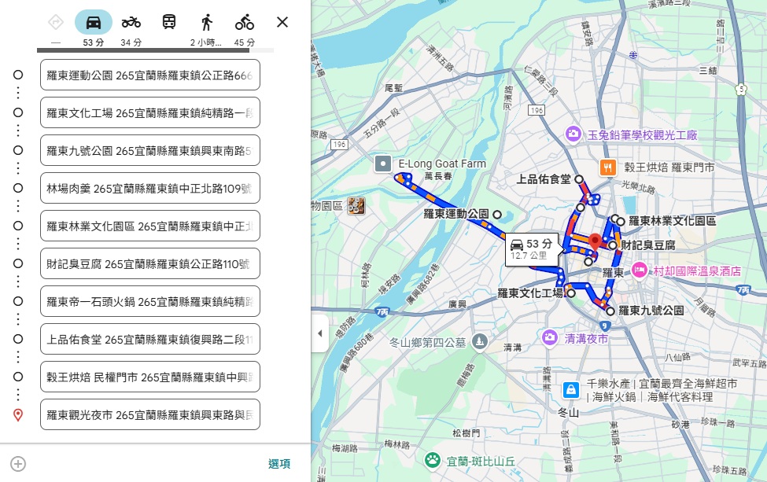Choose the walking directions icon
The width and height of the screenshot is (767, 482).
pyautogui.click(x=206, y=22)
